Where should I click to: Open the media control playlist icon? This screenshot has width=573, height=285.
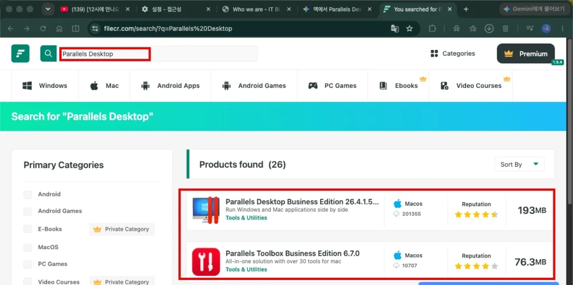[x=530, y=29]
